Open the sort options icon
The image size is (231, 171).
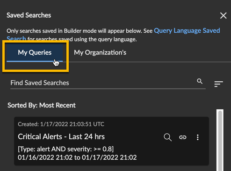(218, 84)
